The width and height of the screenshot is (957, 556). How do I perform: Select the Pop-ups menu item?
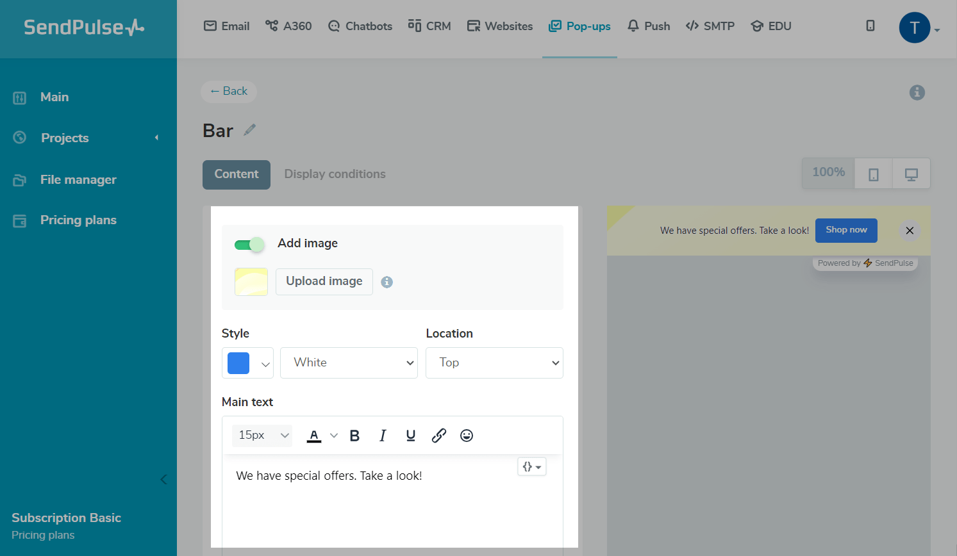(579, 26)
